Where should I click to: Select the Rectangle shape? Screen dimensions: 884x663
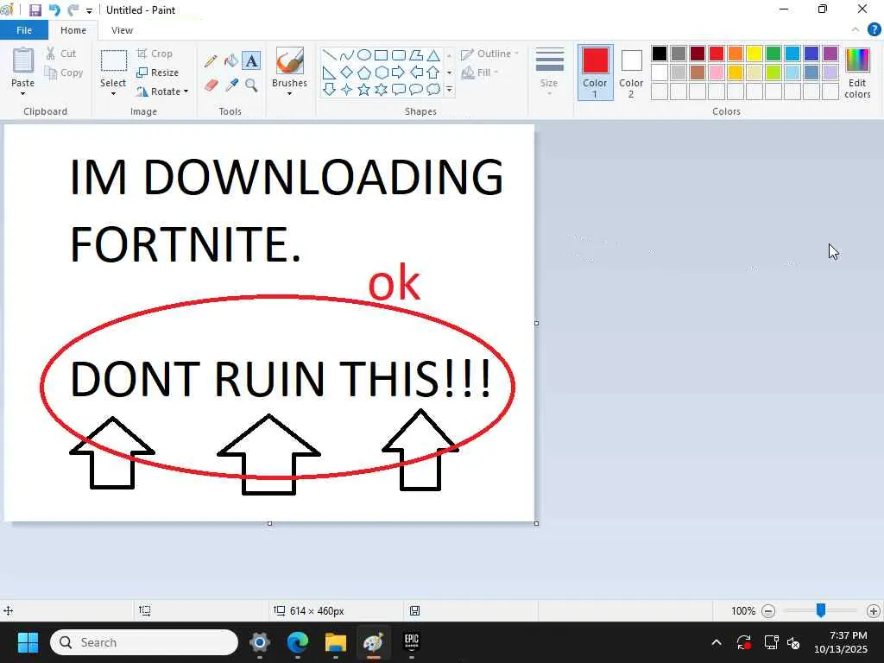point(381,55)
